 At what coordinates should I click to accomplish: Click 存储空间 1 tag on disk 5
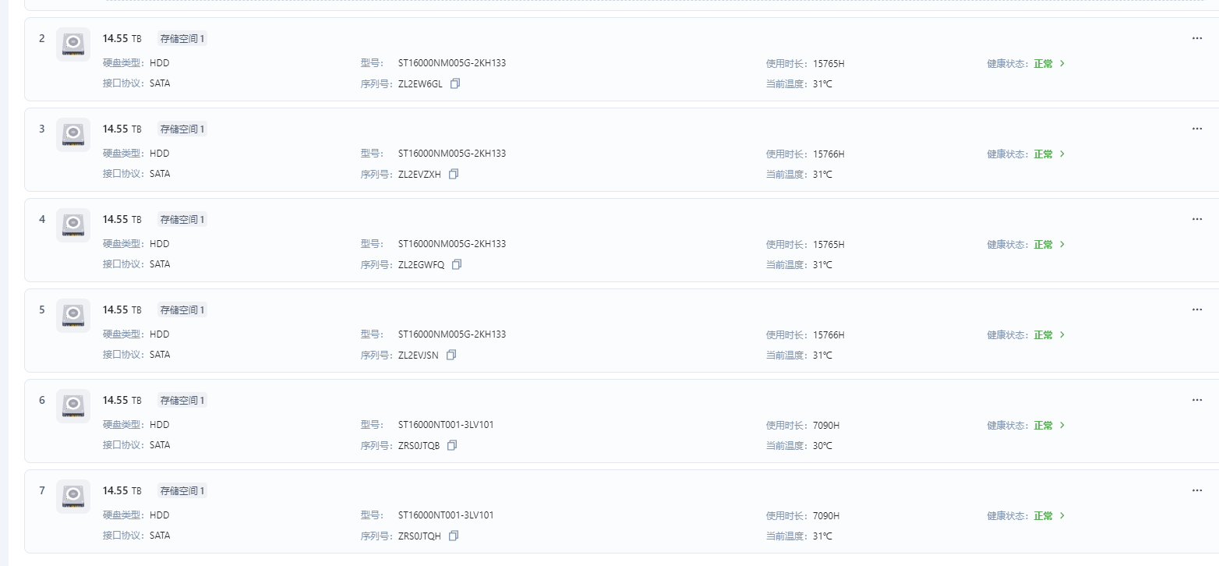click(x=182, y=310)
